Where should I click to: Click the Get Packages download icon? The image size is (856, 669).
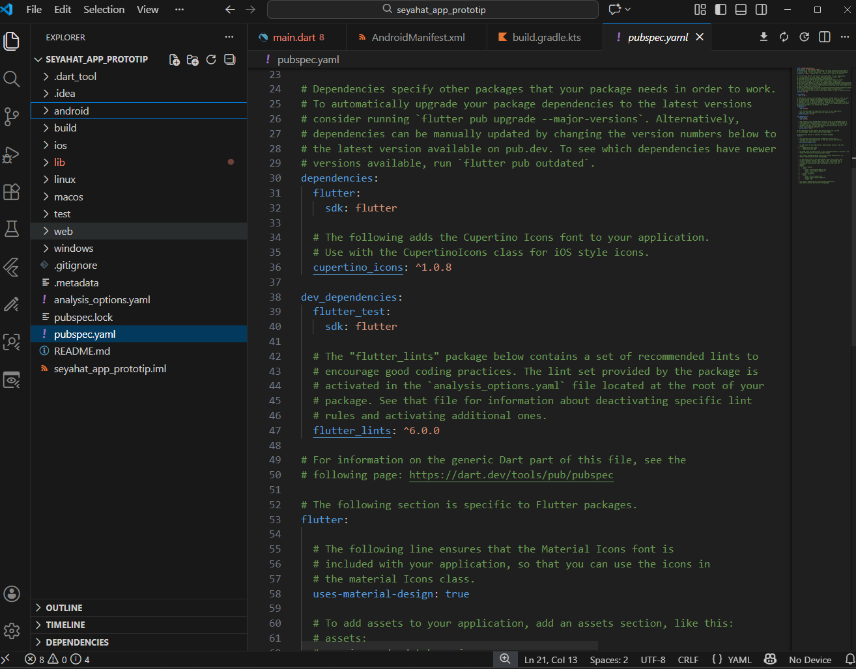point(763,37)
